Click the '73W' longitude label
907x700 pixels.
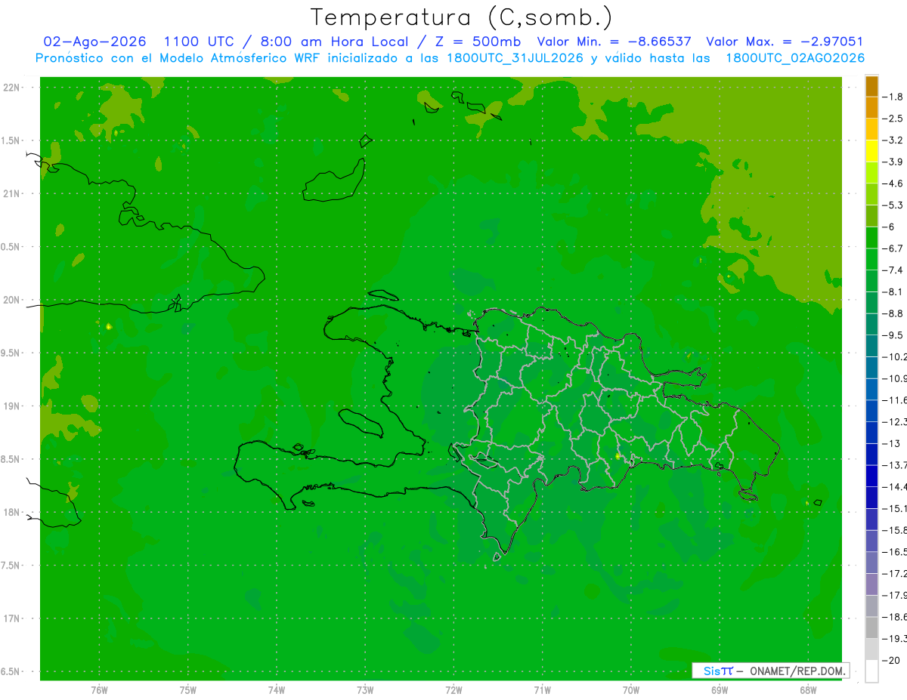click(365, 690)
